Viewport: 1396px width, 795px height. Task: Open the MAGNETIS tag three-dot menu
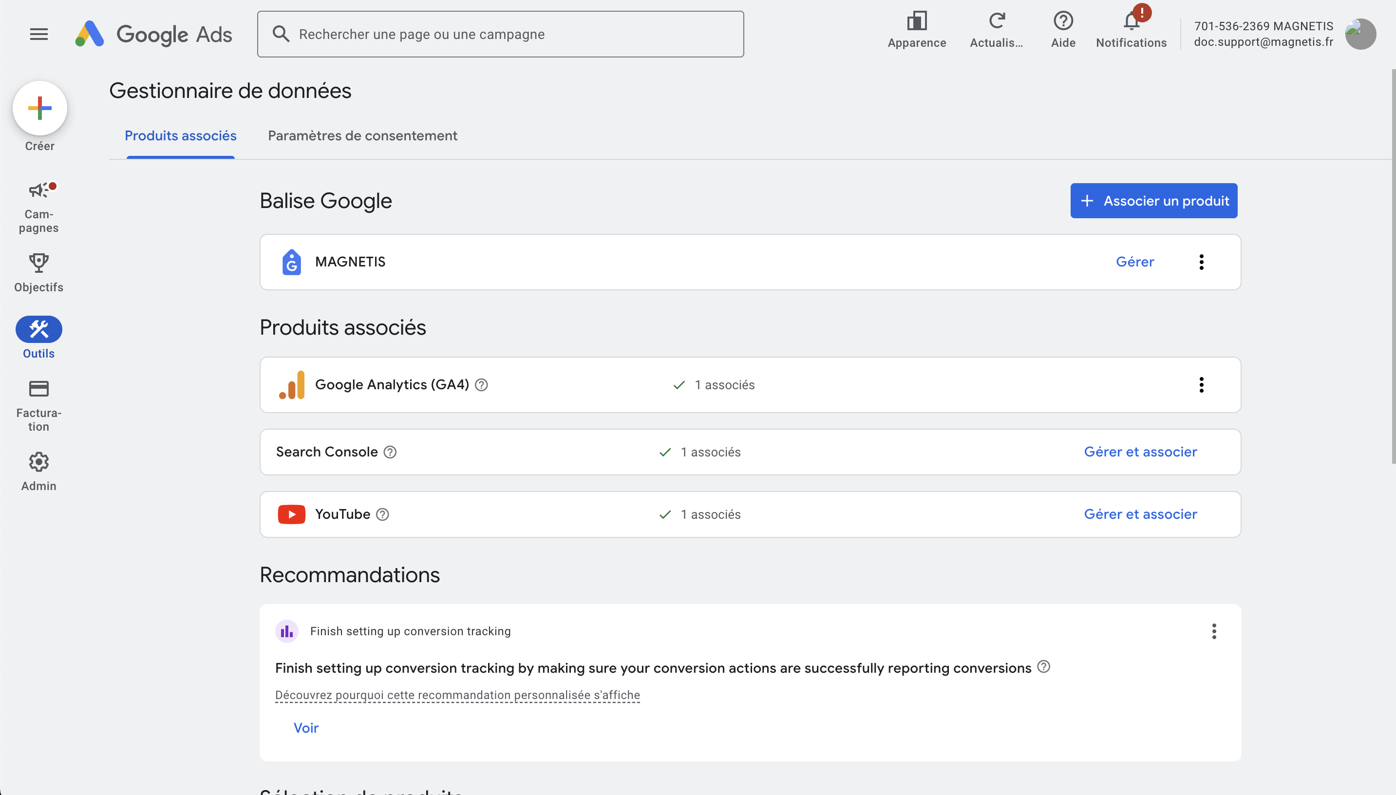click(1201, 262)
